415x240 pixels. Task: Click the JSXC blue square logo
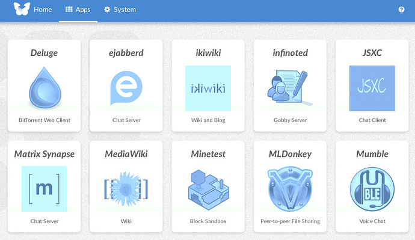pyautogui.click(x=372, y=88)
